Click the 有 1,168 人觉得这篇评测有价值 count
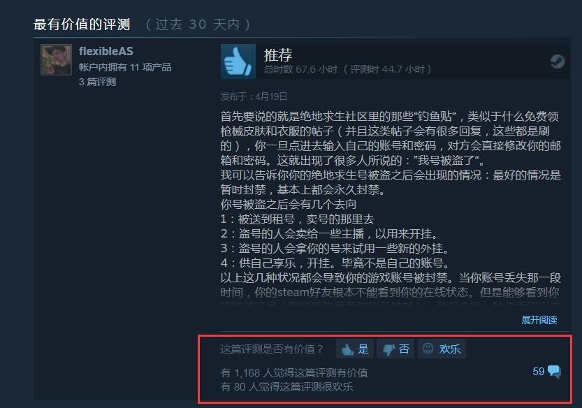 click(x=294, y=372)
